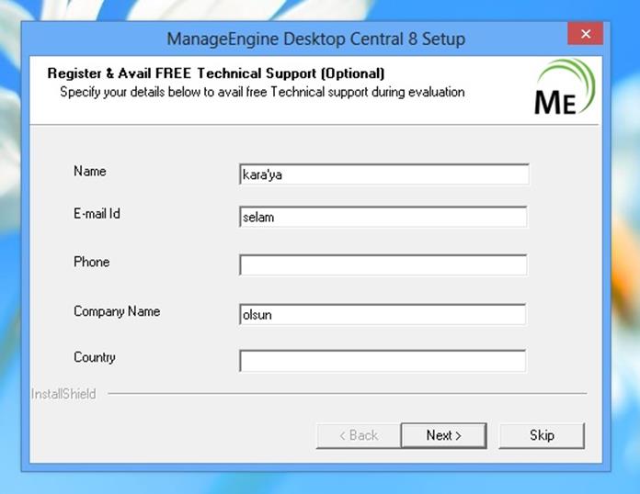The height and width of the screenshot is (494, 640).
Task: Click the ManageEngine Desktop Central 8 Setup title
Action: [316, 39]
